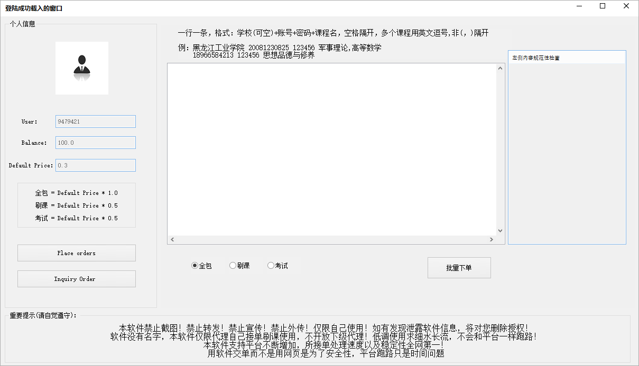The height and width of the screenshot is (366, 639).
Task: Click the 本软件支持平台不断增加 notice line
Action: tap(323, 345)
